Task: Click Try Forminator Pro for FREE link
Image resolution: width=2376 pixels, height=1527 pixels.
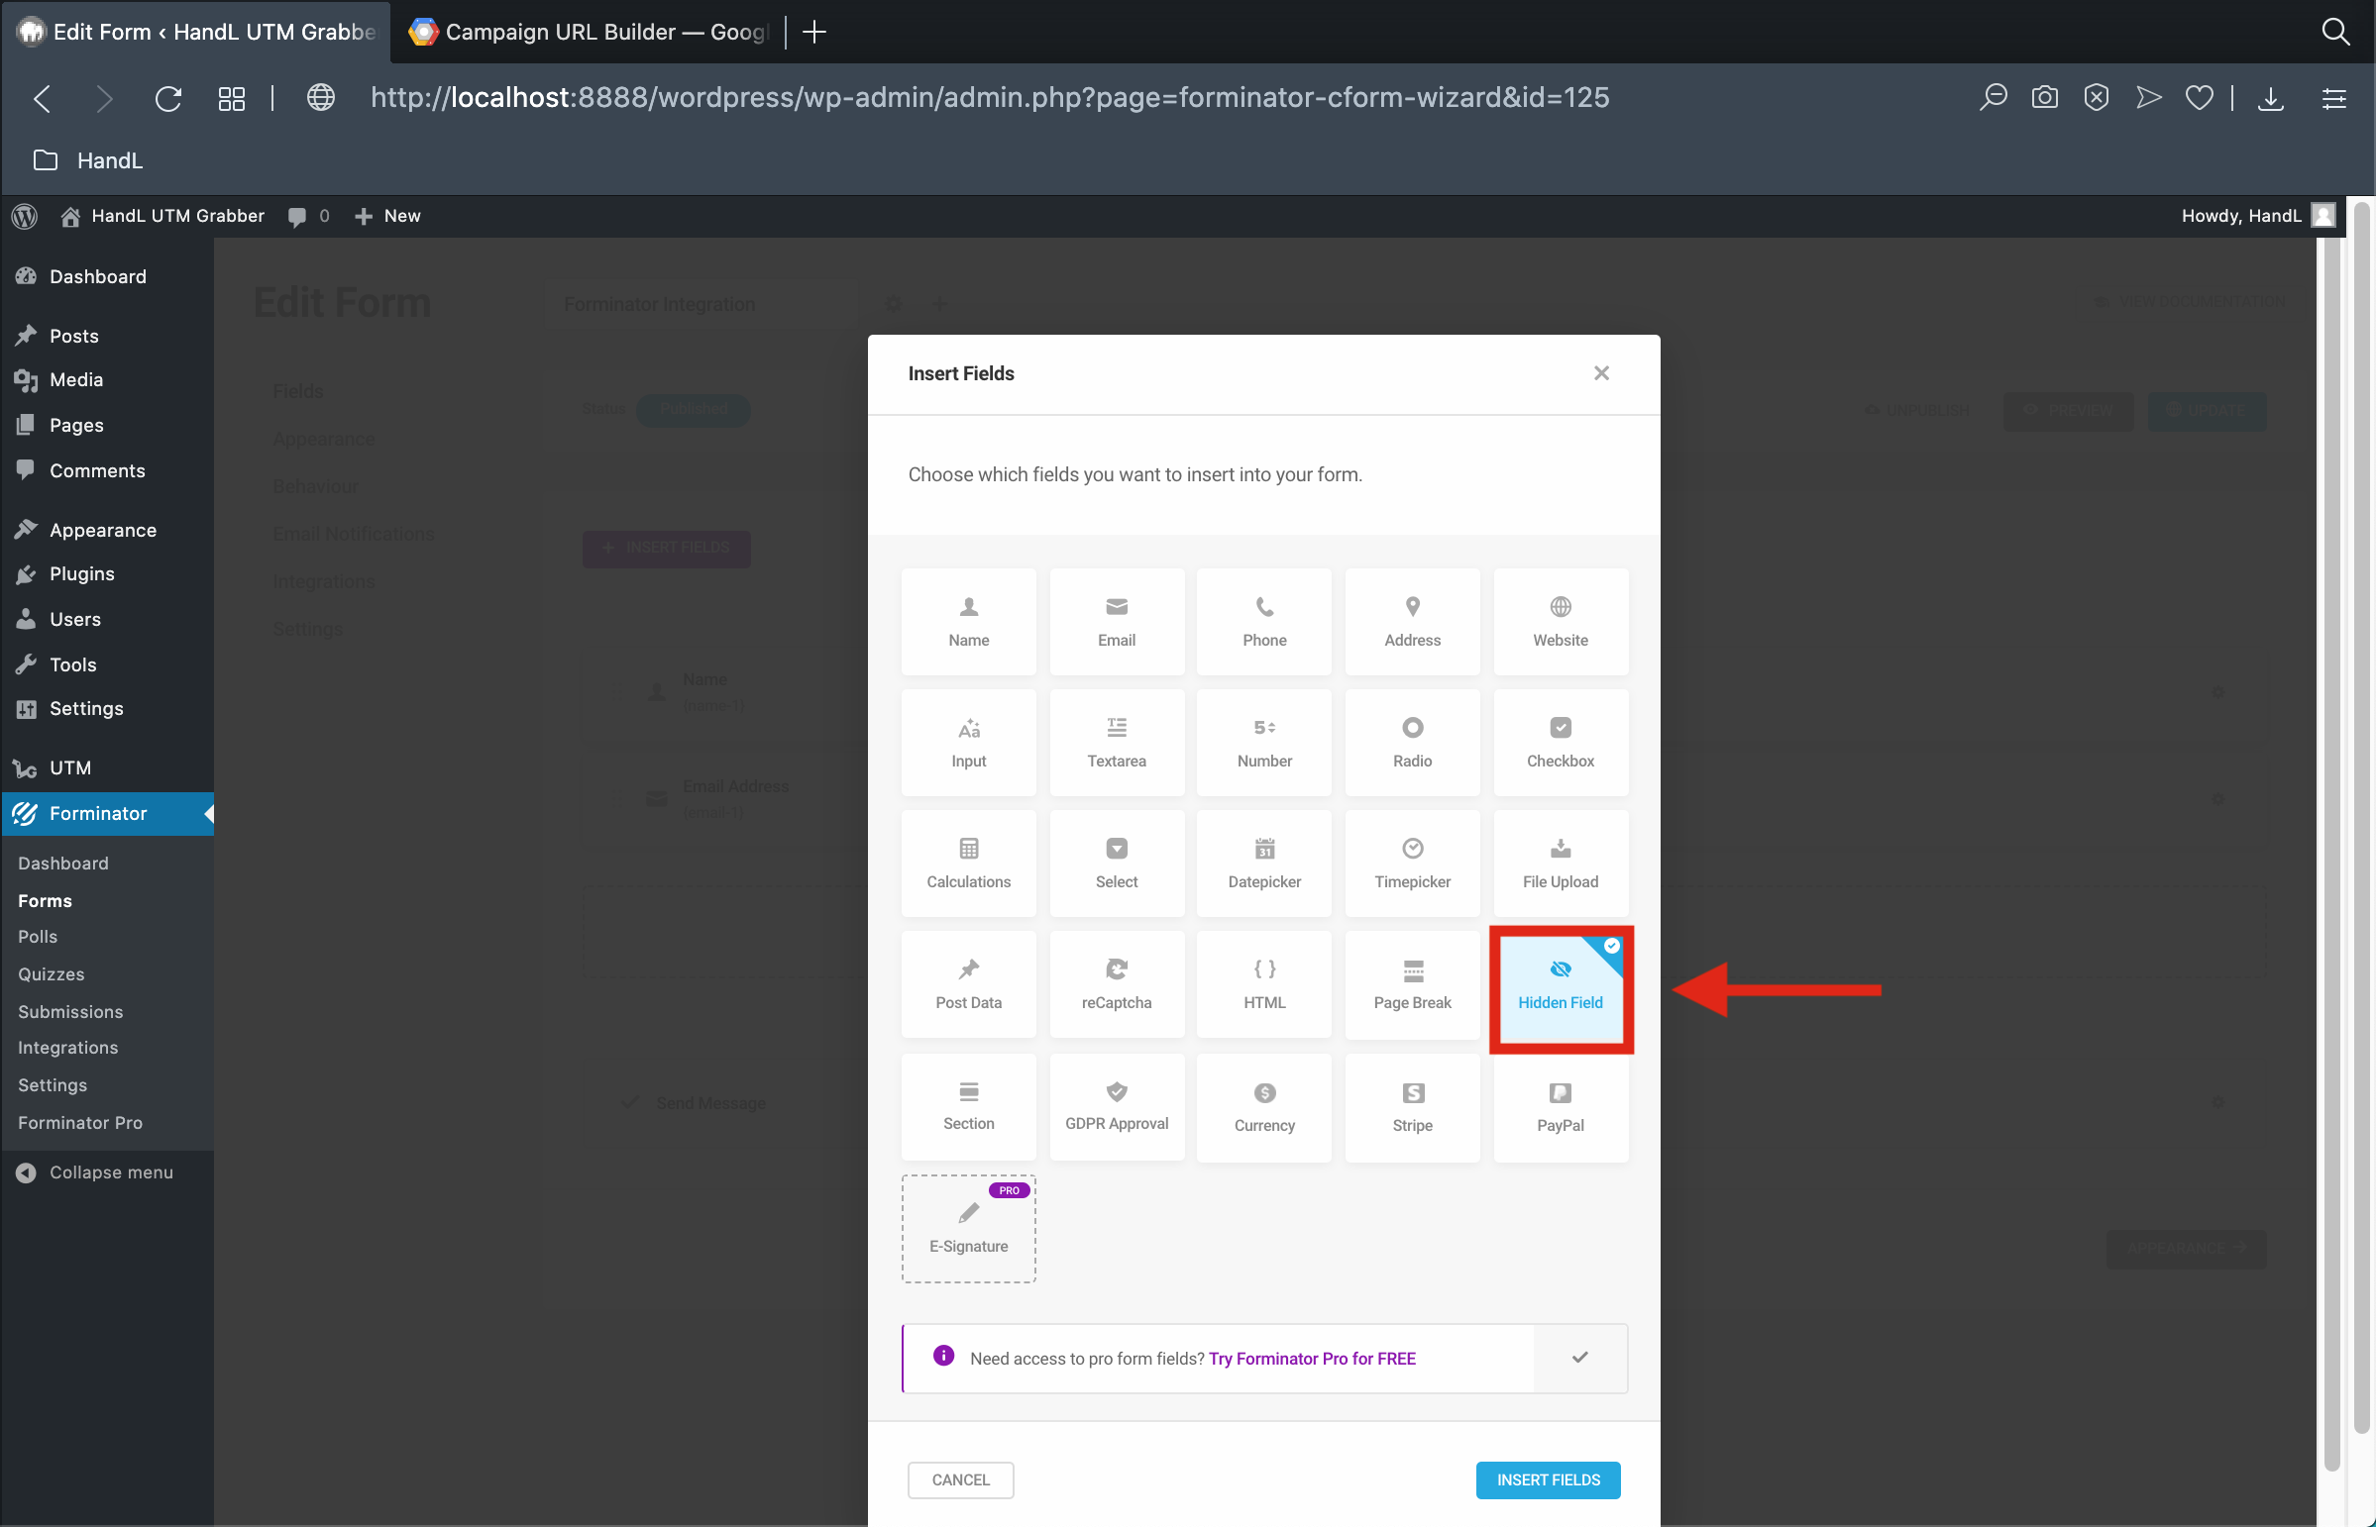Action: point(1313,1358)
